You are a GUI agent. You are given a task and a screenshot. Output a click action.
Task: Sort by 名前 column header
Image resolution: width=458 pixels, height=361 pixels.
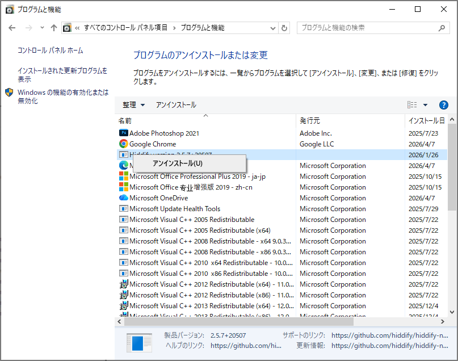(206, 121)
